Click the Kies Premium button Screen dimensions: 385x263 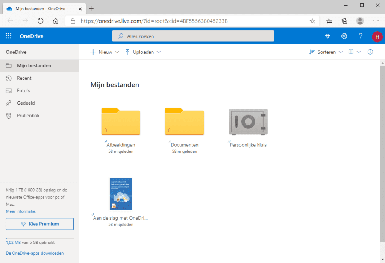pyautogui.click(x=40, y=224)
